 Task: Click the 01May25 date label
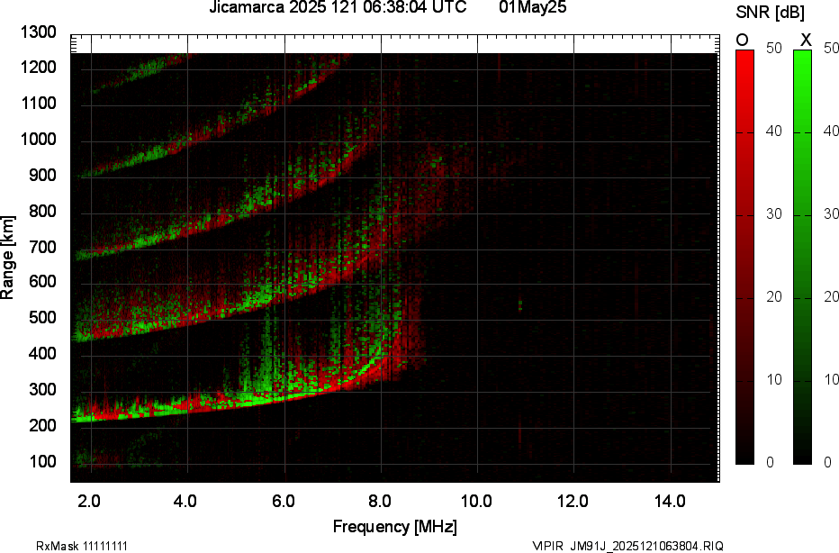[532, 7]
